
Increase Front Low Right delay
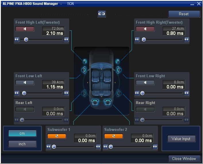186,93
